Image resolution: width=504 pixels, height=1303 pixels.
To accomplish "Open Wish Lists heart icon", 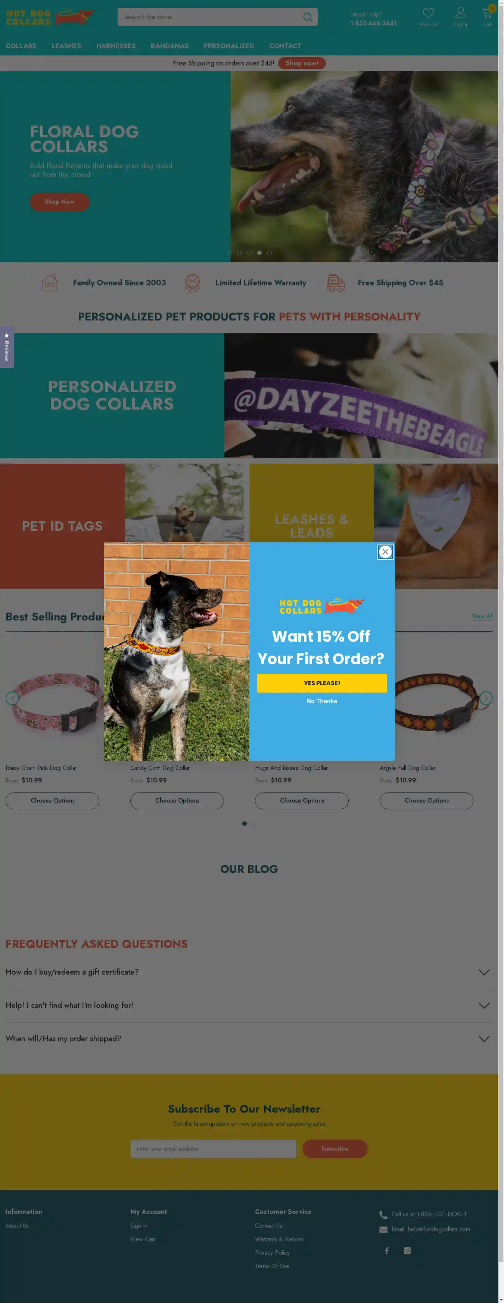I will (428, 13).
